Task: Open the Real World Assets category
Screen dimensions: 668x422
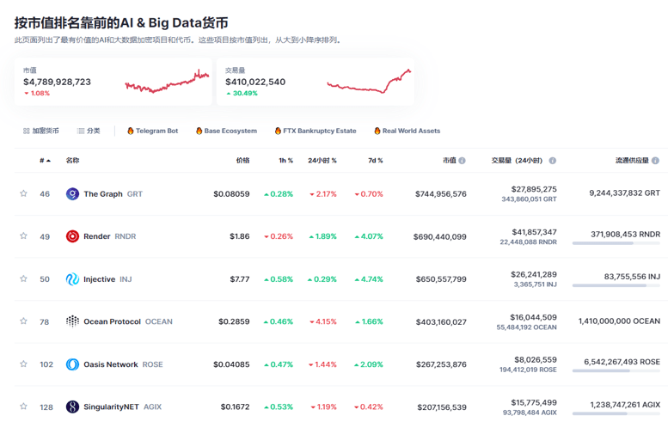Action: coord(407,131)
